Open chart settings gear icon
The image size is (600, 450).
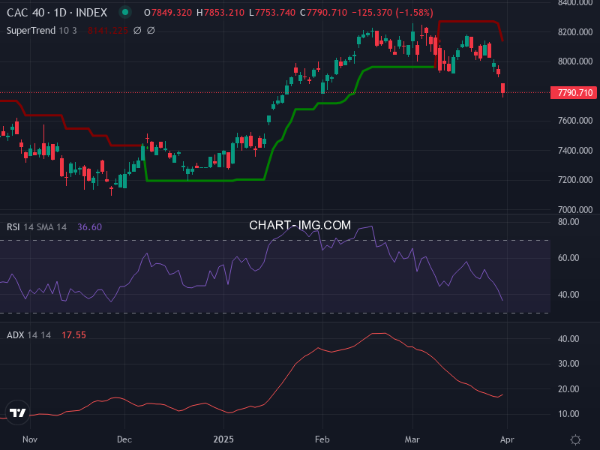[x=575, y=439]
